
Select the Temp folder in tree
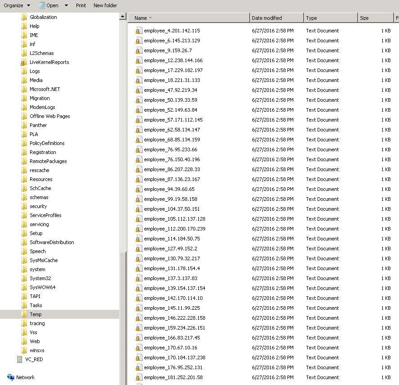tap(36, 314)
